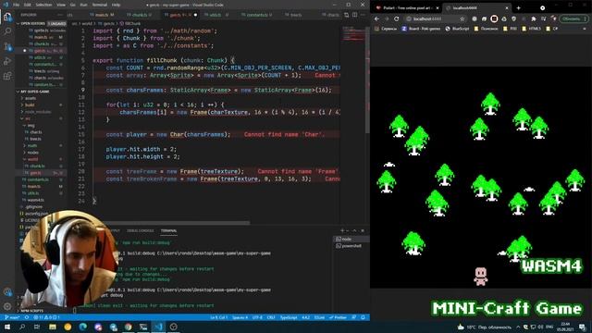
Task: Switch to the utils.ts editor tab
Action: coord(216,15)
